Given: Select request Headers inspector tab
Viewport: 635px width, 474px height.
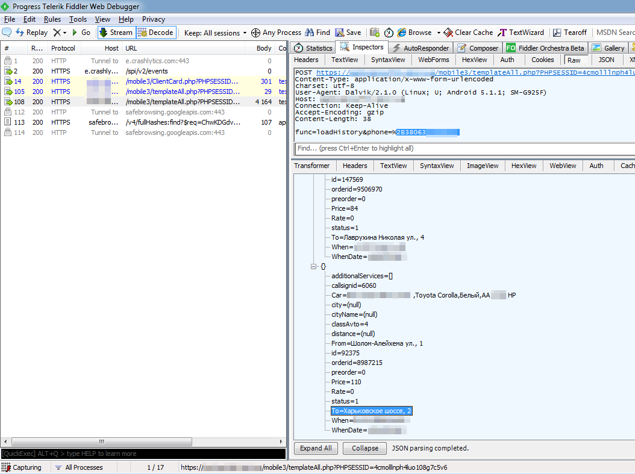Looking at the screenshot, I should click(306, 60).
